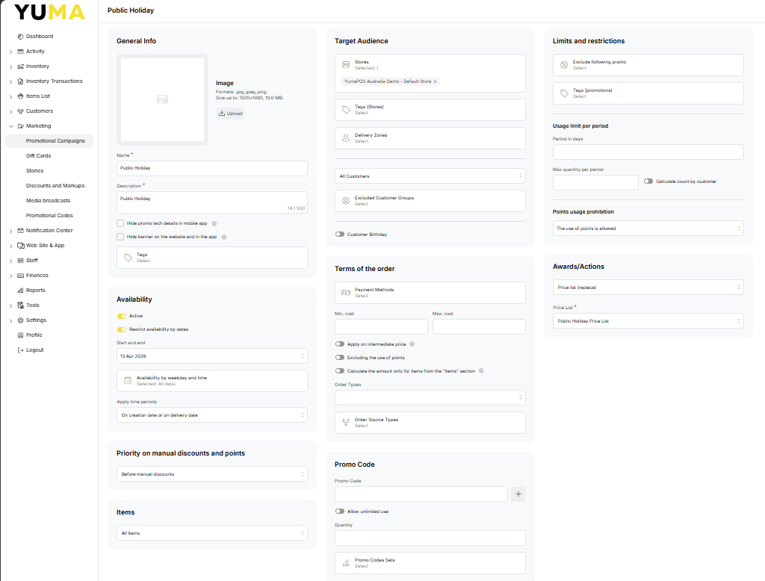The height and width of the screenshot is (581, 765).
Task: Click the Inventory Transactions icon
Action: 20,81
